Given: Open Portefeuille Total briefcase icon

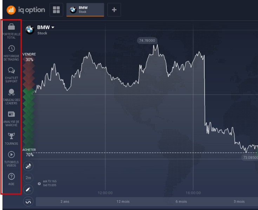Looking at the screenshot, I should pyautogui.click(x=11, y=27).
